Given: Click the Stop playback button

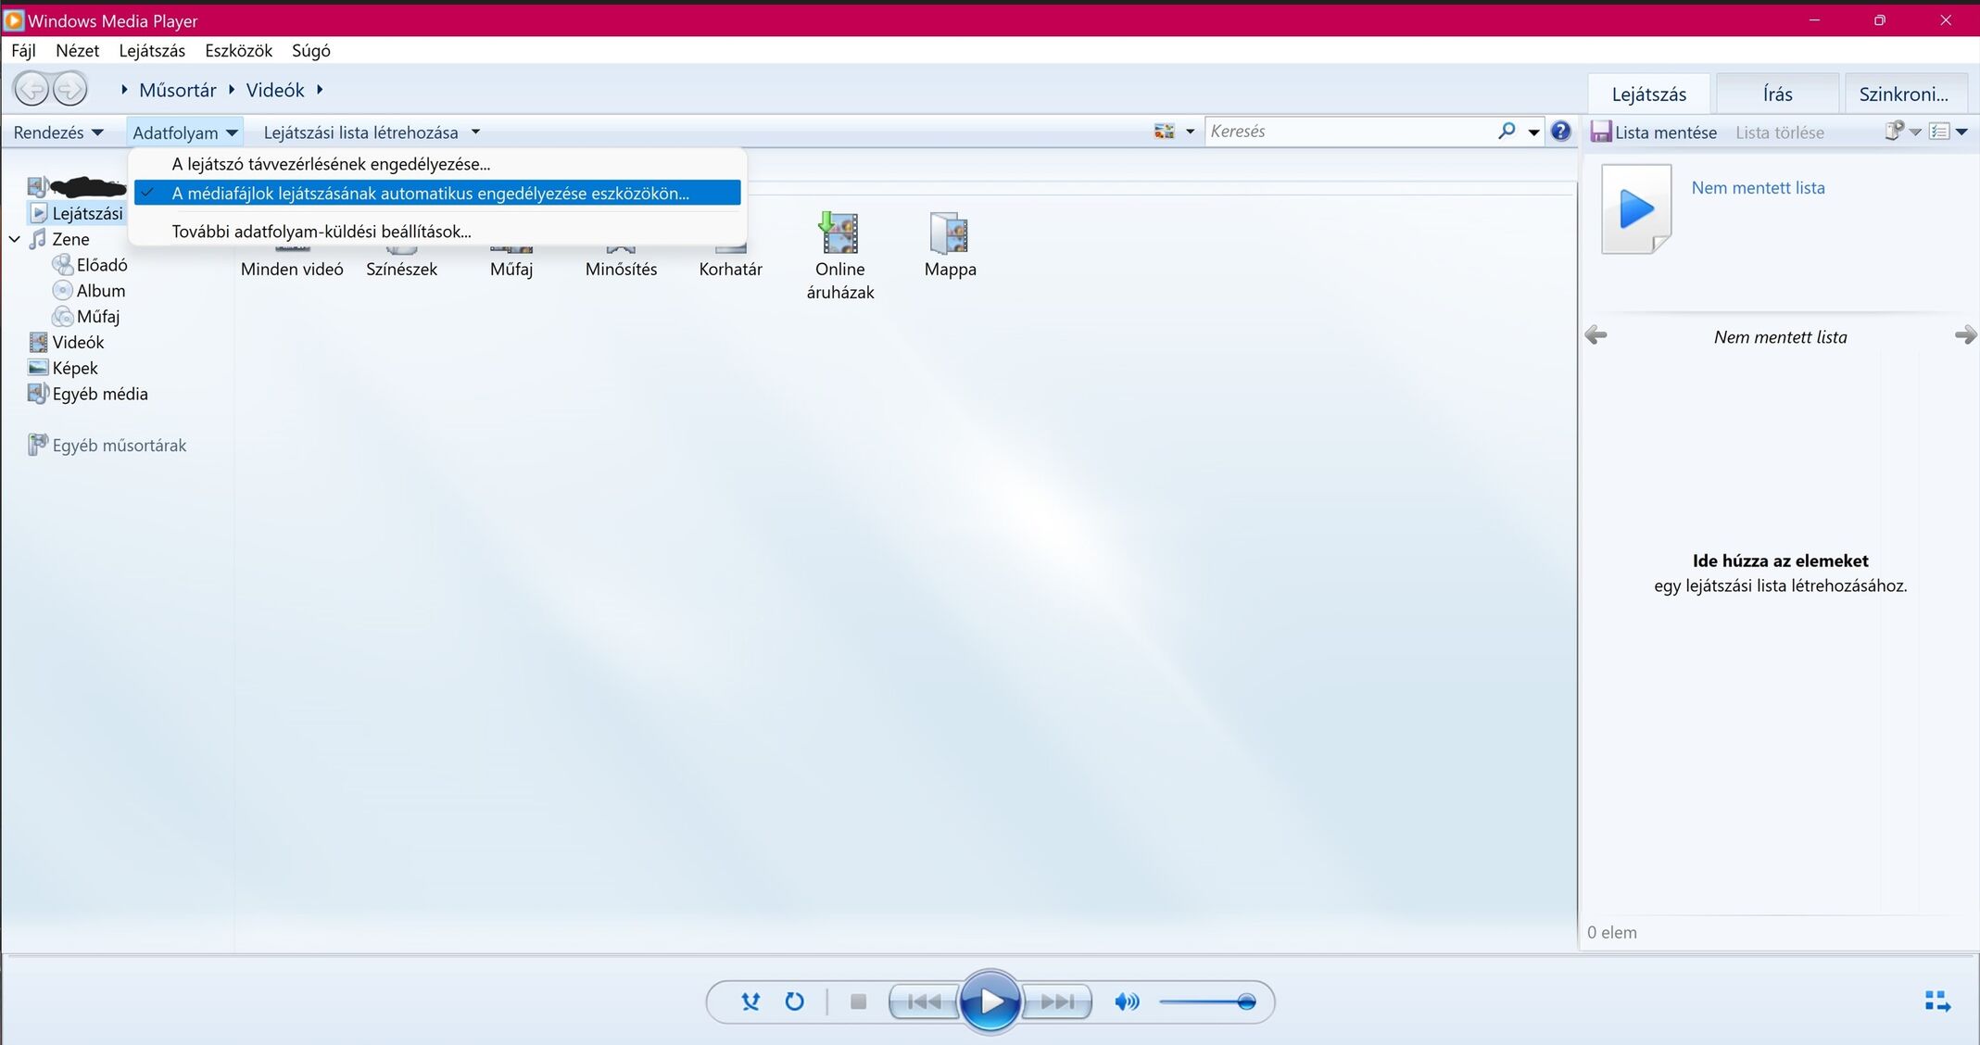Looking at the screenshot, I should tap(858, 1001).
